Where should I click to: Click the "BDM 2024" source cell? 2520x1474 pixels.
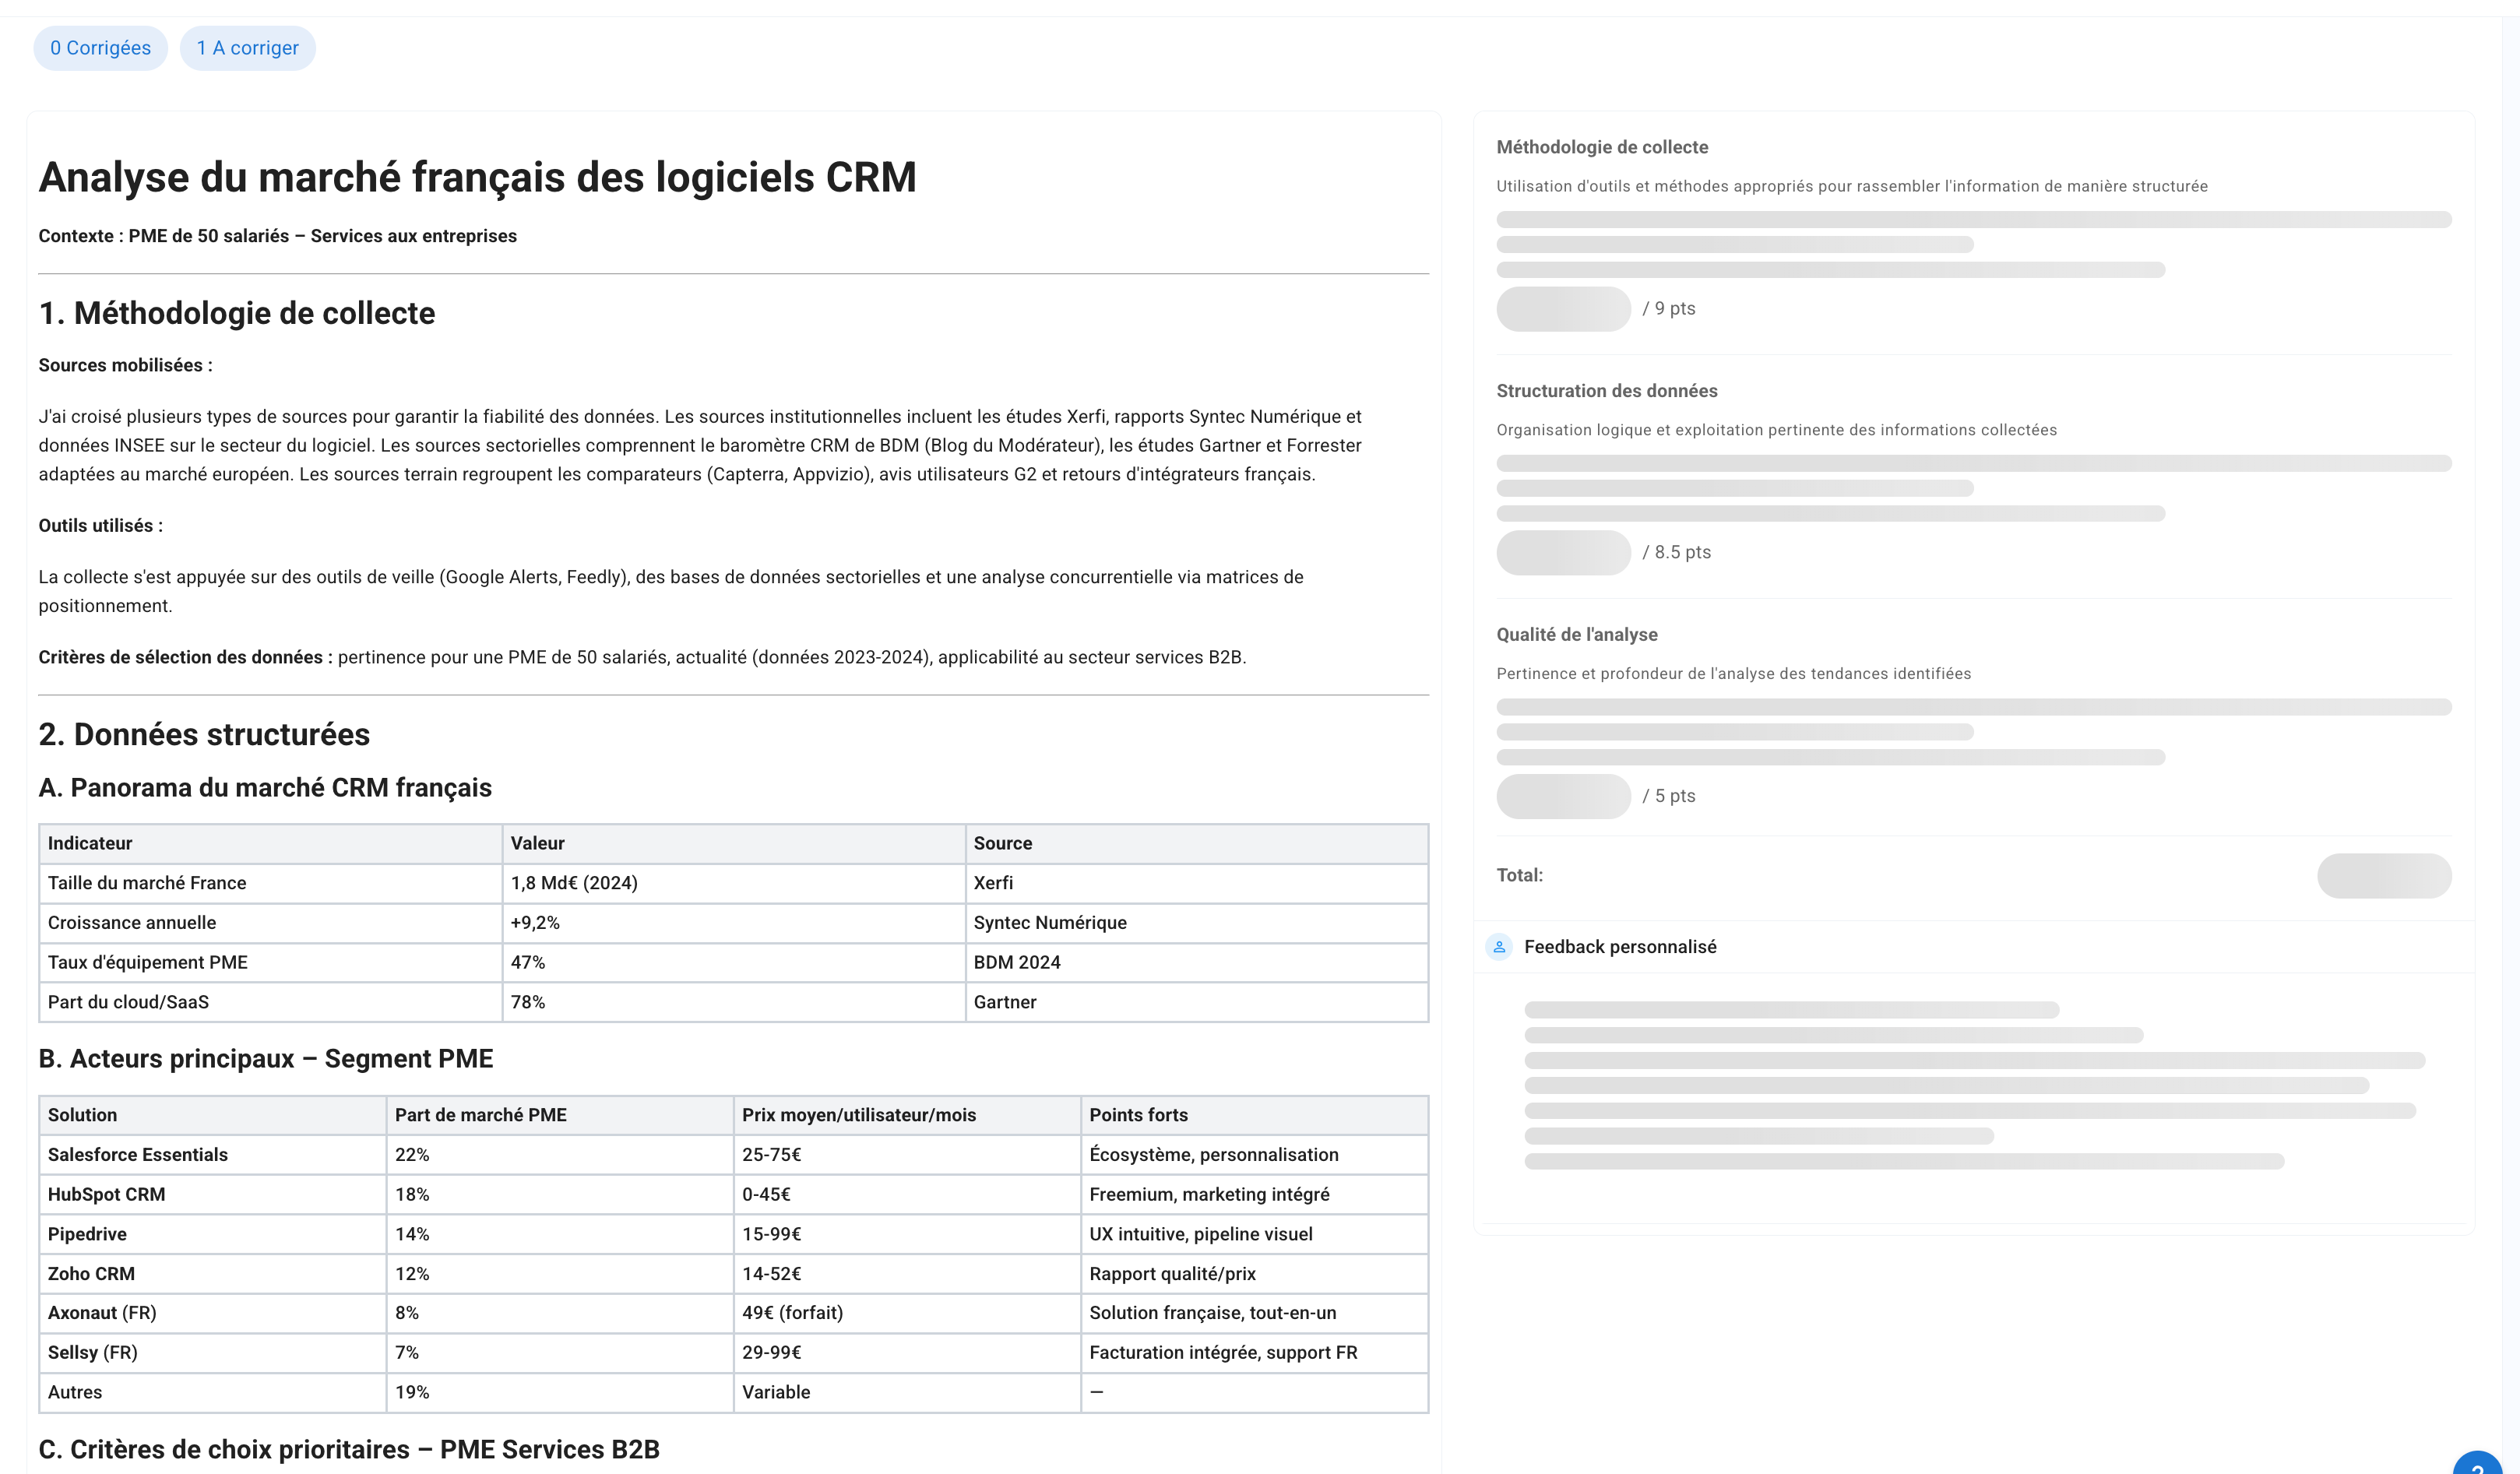1197,963
